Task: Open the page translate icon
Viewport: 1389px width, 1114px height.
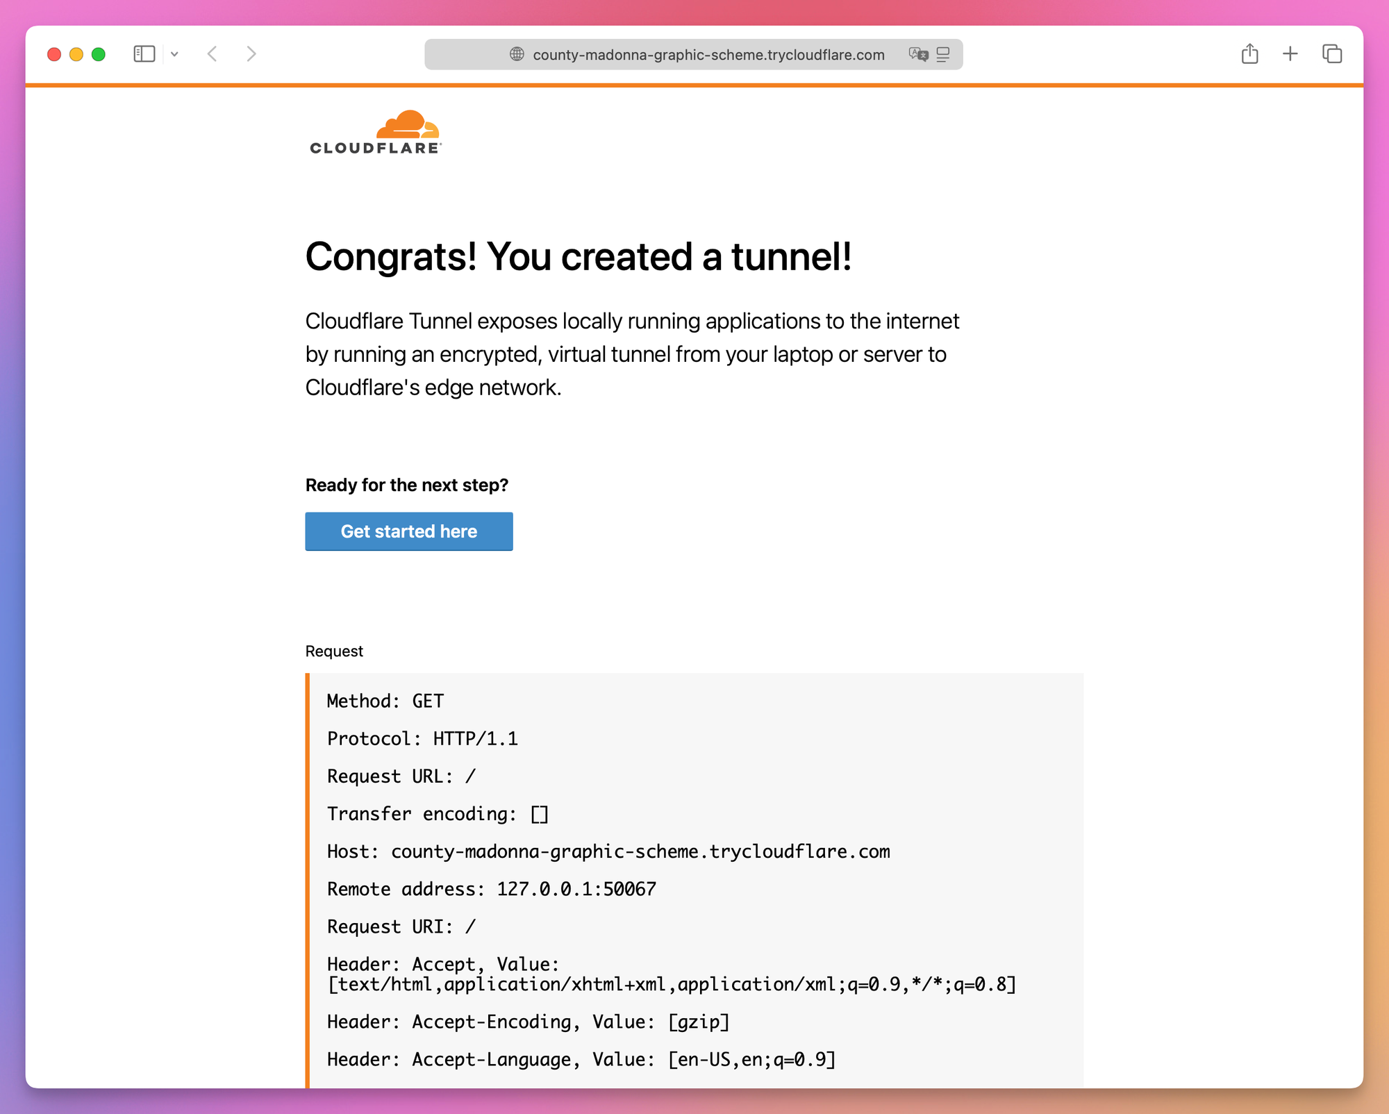Action: coord(918,54)
